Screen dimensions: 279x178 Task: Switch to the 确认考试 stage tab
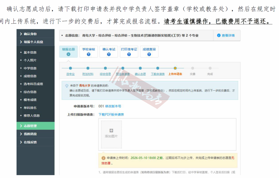(x=109, y=52)
